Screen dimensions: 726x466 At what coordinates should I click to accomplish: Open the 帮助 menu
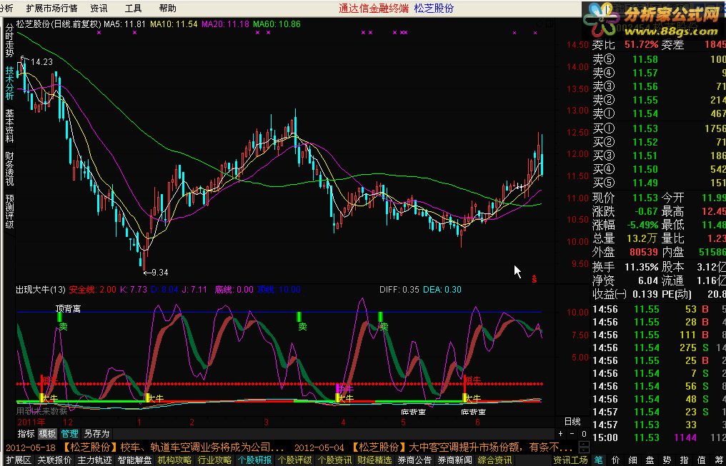(x=168, y=9)
